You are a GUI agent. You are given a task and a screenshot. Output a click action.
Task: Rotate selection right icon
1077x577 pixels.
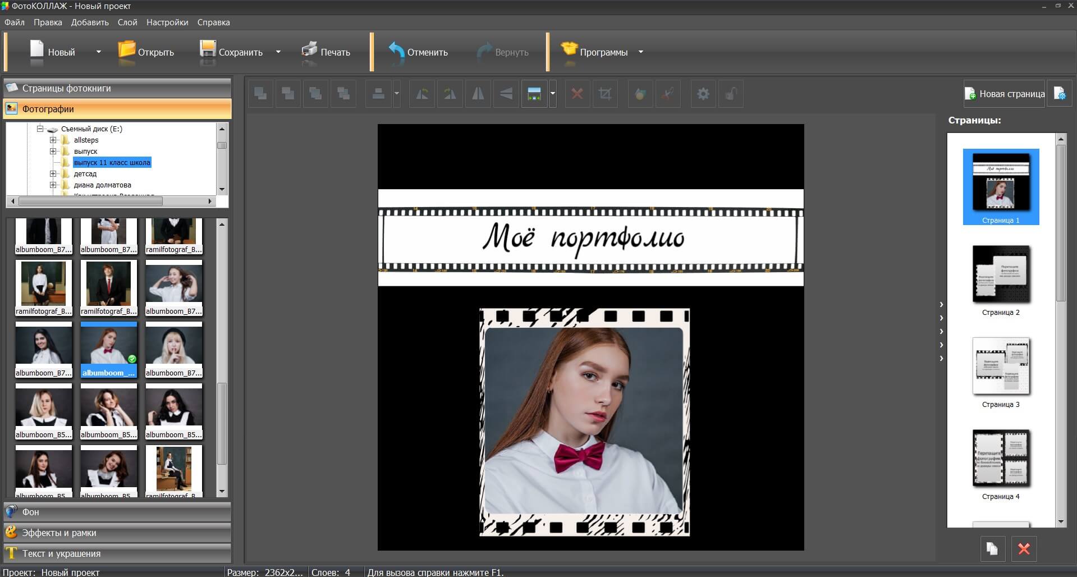click(450, 94)
